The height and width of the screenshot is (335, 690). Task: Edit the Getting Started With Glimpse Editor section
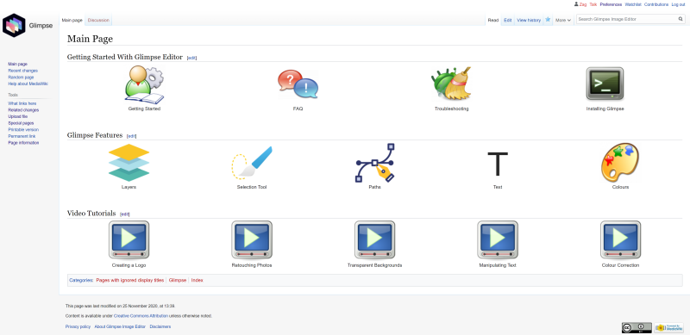click(x=191, y=58)
